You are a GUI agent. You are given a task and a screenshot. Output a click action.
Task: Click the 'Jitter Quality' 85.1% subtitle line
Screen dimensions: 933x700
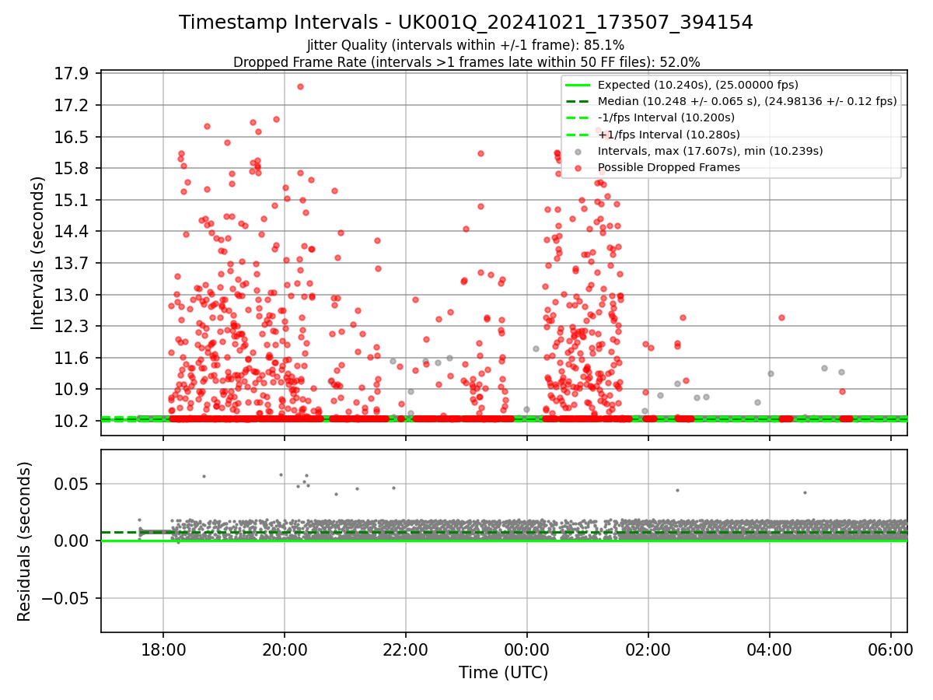click(x=466, y=45)
